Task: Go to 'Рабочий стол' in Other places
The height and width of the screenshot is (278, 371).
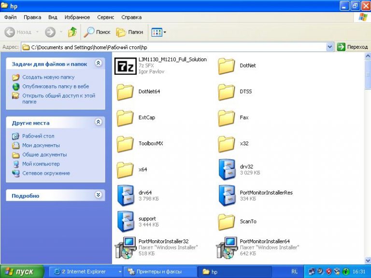Action: 38,136
